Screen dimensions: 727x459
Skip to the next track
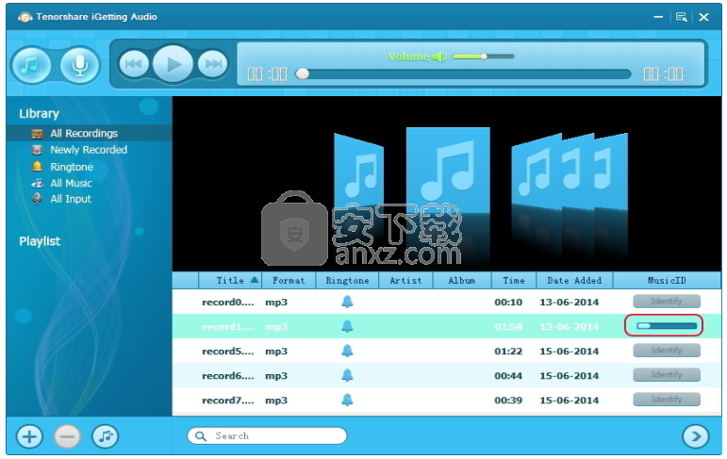tap(213, 64)
